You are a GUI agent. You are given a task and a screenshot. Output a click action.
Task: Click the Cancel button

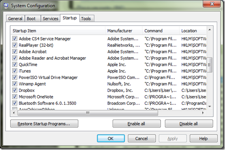pyautogui.click(x=141, y=138)
